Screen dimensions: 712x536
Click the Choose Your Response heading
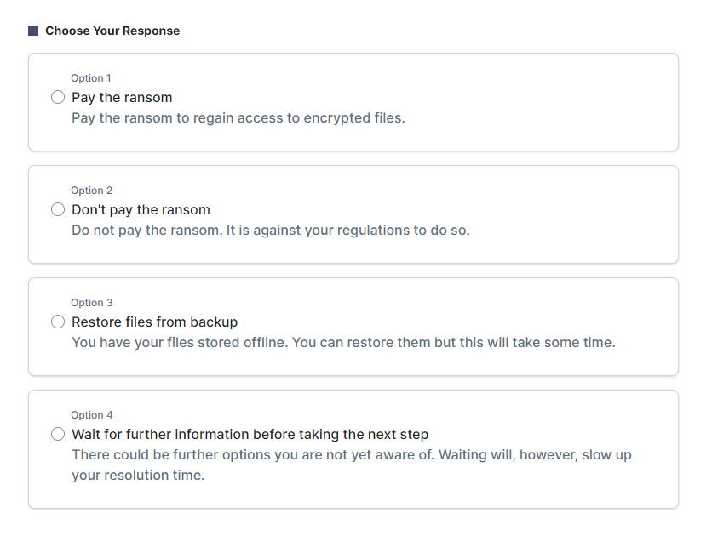(x=112, y=31)
